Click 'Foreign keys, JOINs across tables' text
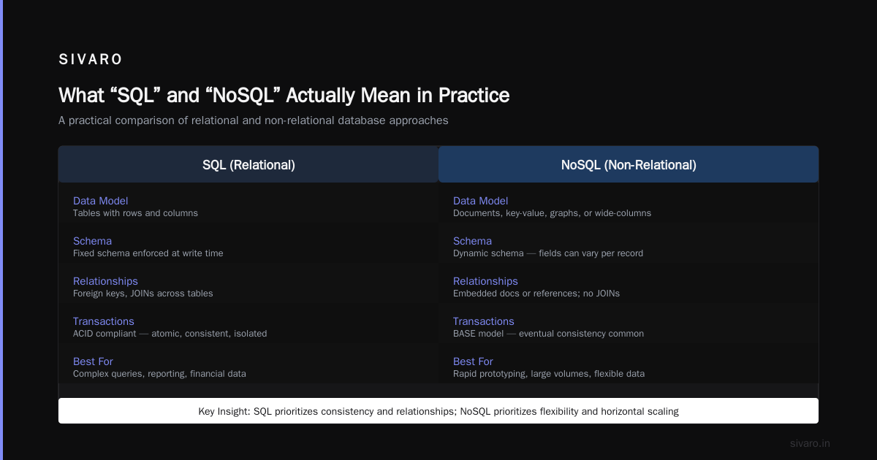 coord(143,294)
